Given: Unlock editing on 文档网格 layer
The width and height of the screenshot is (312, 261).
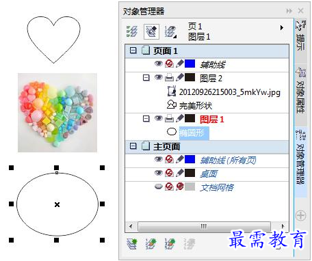Looking at the screenshot, I should pyautogui.click(x=180, y=187).
